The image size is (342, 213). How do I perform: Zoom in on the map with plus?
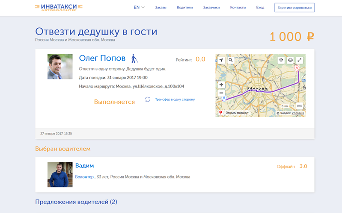(221, 85)
